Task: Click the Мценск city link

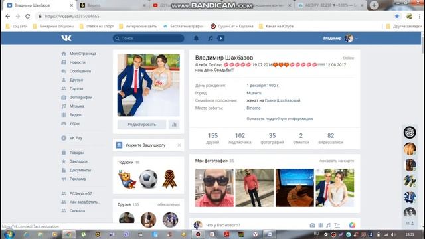Action: [x=254, y=93]
